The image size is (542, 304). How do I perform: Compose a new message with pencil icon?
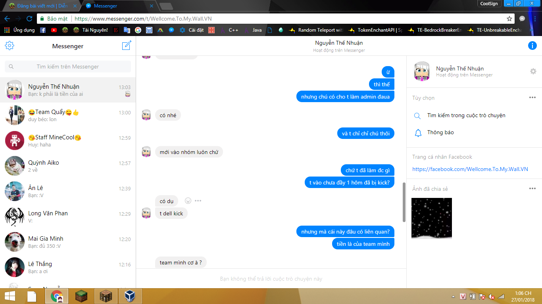click(126, 46)
